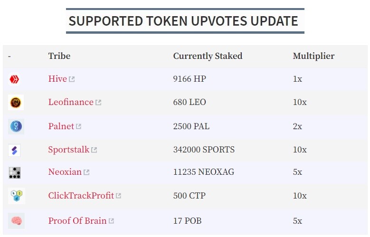Click the purple Sportstalk logo icon
The width and height of the screenshot is (370, 237).
[14, 150]
